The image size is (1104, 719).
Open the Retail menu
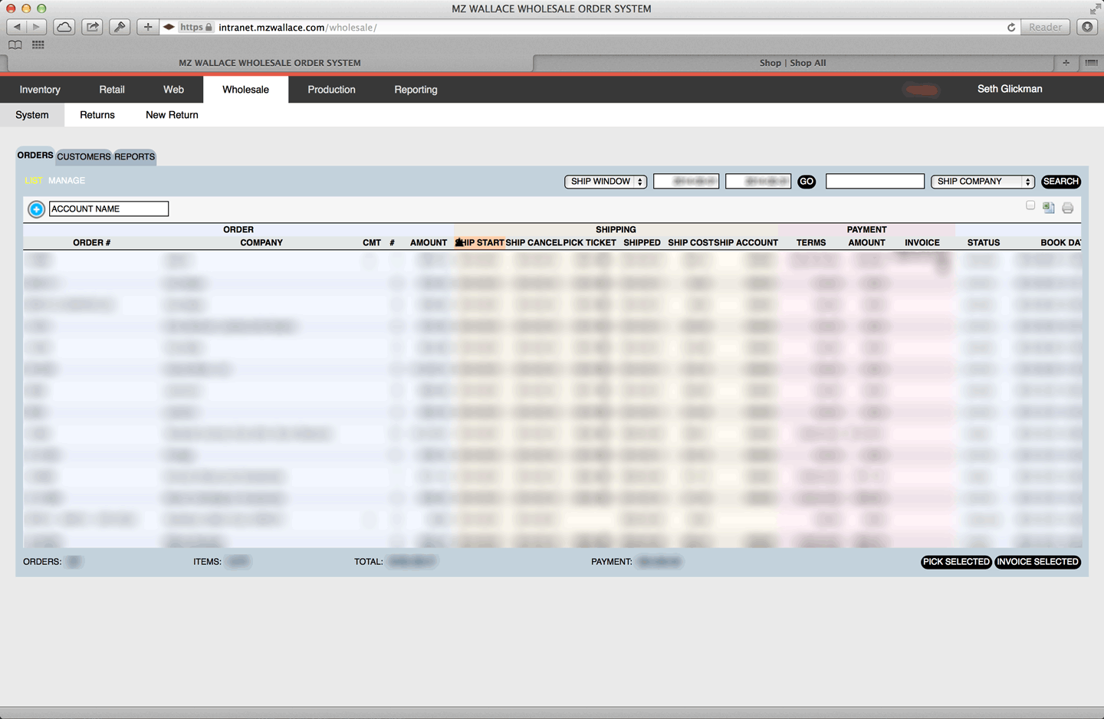(112, 90)
